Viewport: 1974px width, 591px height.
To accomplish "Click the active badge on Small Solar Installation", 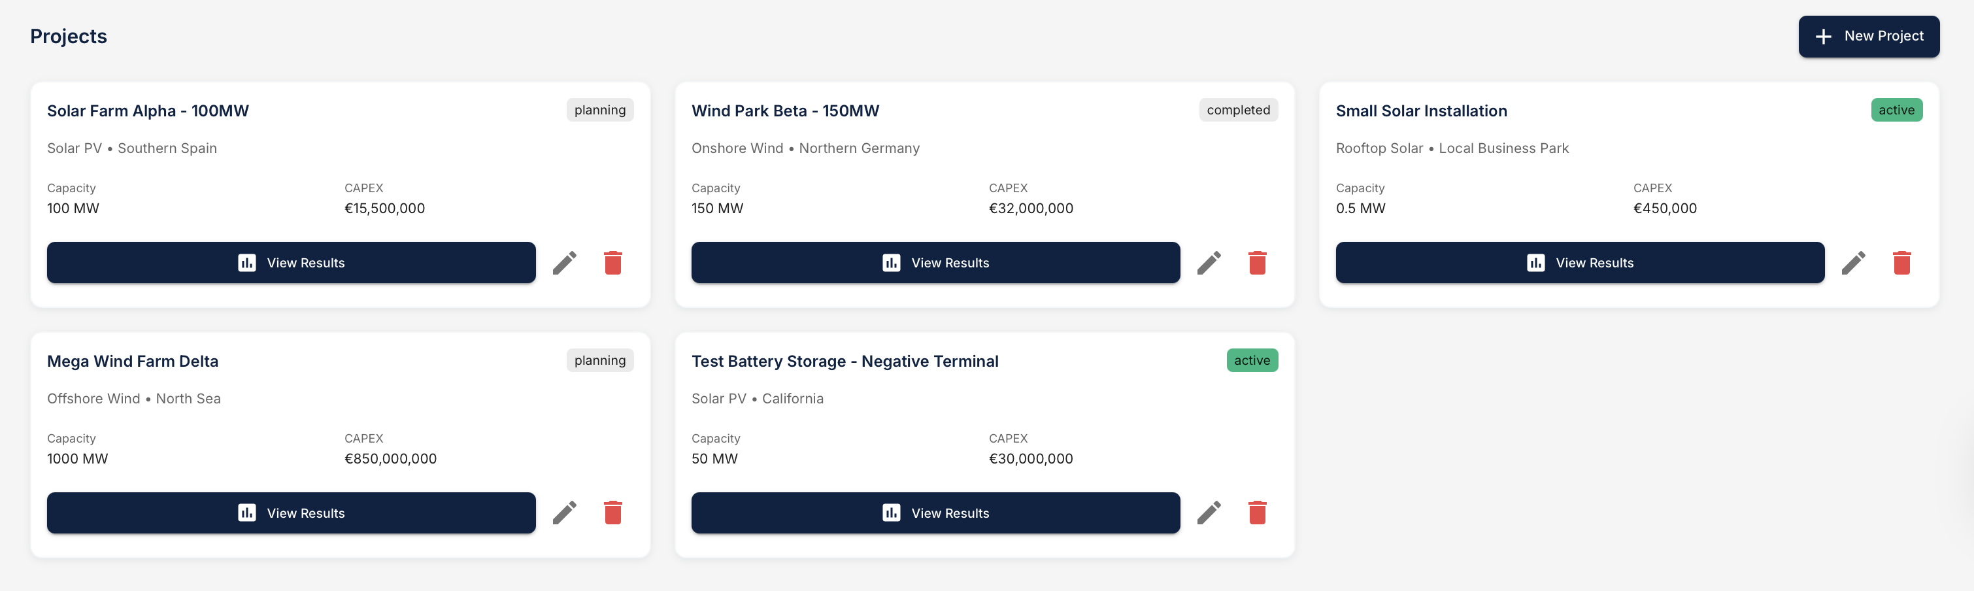I will coord(1897,110).
